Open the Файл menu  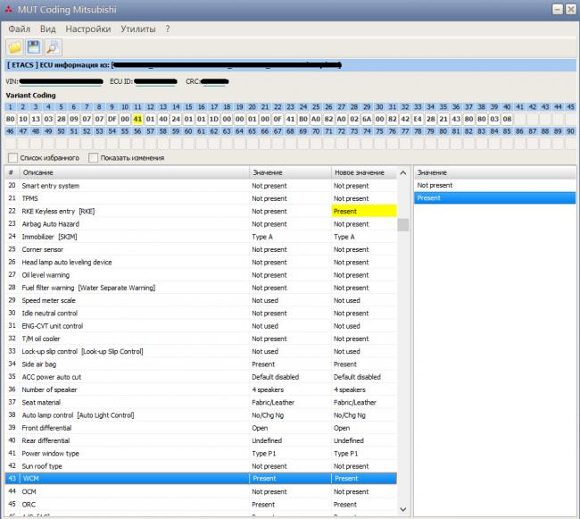pyautogui.click(x=19, y=29)
